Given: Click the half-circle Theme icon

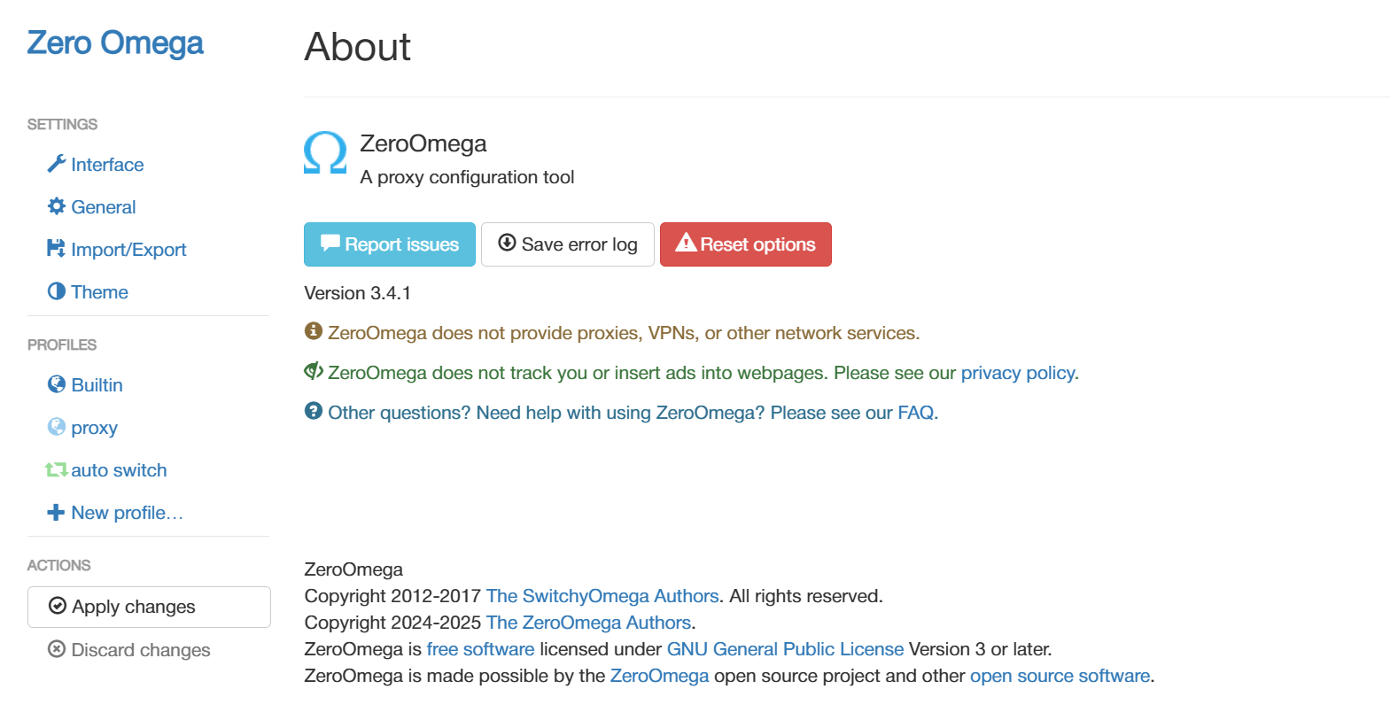Looking at the screenshot, I should coord(57,291).
